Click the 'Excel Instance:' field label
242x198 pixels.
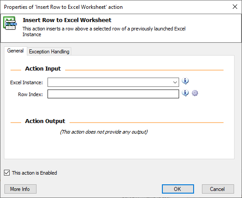click(x=26, y=82)
